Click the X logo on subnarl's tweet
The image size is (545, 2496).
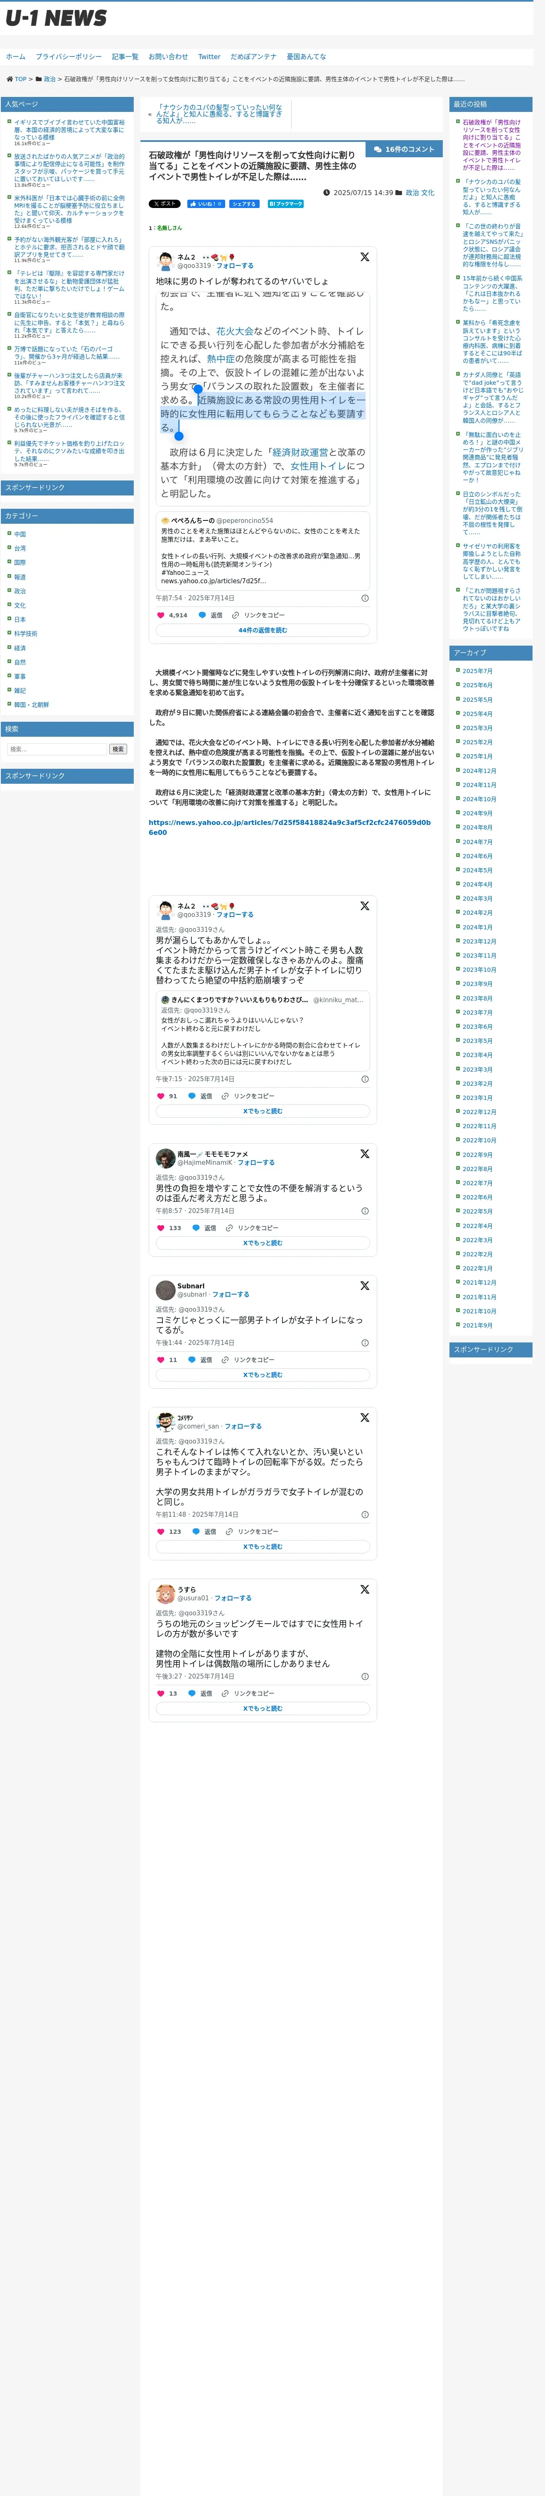click(x=365, y=1286)
